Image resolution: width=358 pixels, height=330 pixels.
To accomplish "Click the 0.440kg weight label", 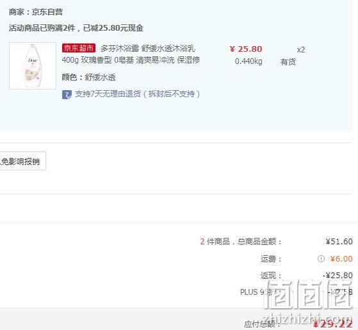I will point(248,61).
